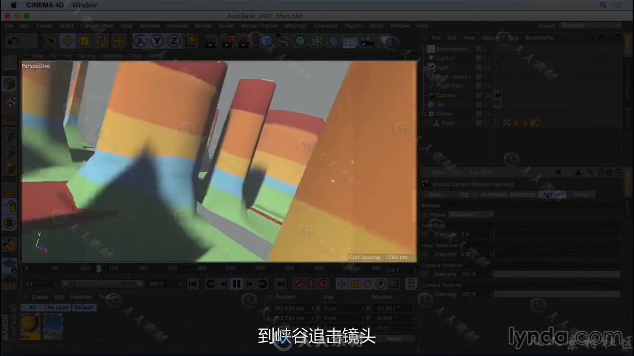Image resolution: width=634 pixels, height=356 pixels.
Task: Select the Camera object row
Action: tap(445, 95)
